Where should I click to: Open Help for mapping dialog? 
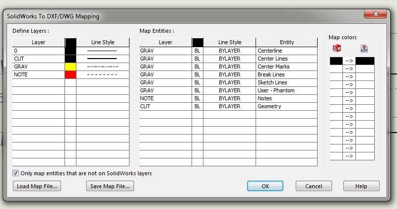click(x=361, y=186)
